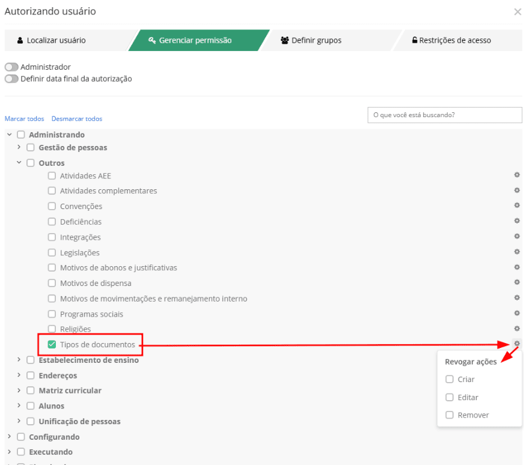The image size is (524, 465).
Task: Open gear options for Religiões
Action: coord(517,329)
